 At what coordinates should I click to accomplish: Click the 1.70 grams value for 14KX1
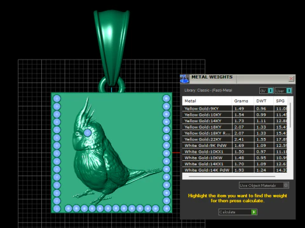click(240, 164)
